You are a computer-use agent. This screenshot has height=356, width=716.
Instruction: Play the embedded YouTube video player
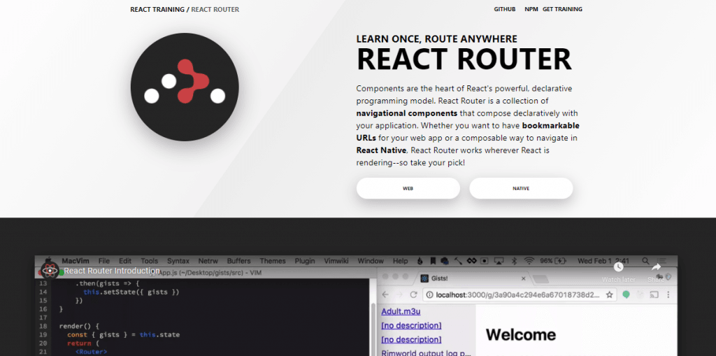pos(356,305)
